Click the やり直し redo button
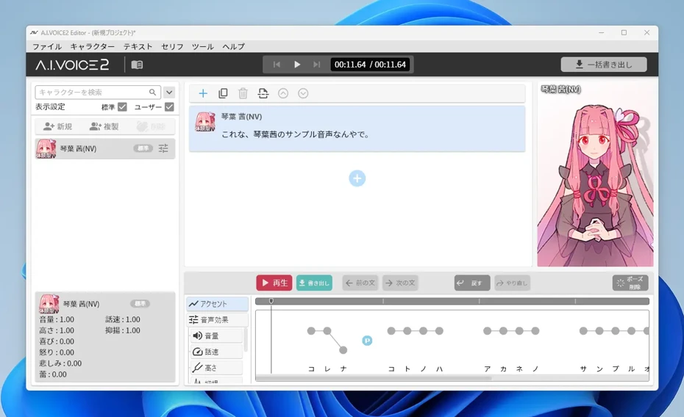This screenshot has width=684, height=417. pos(512,283)
